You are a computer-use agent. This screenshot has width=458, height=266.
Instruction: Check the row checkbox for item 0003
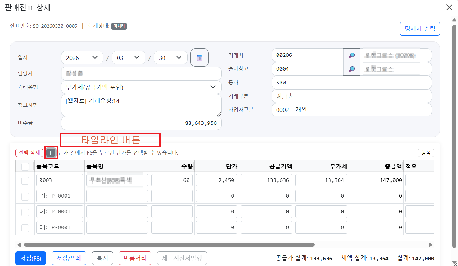(x=25, y=181)
